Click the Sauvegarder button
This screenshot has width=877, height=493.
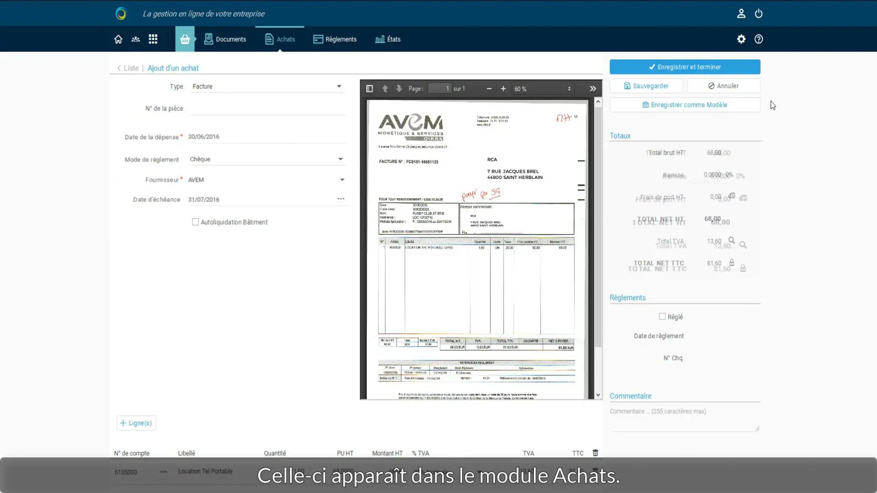[646, 86]
